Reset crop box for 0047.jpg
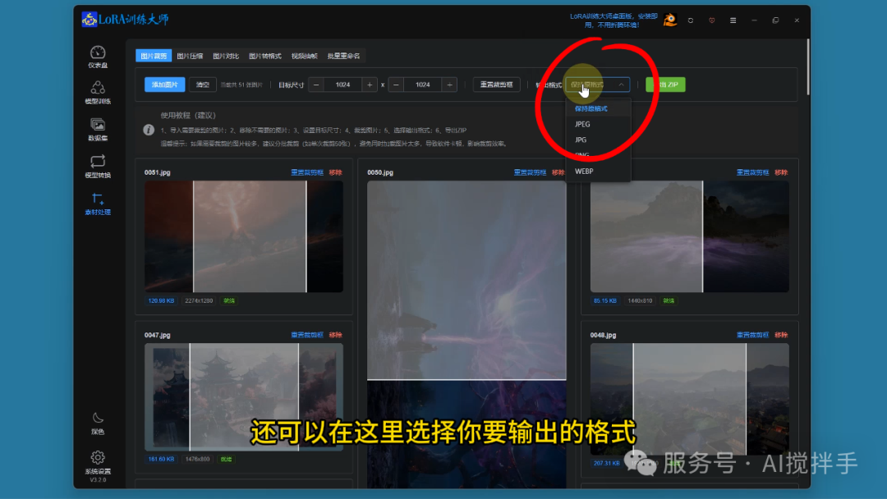887x499 pixels. pos(306,335)
